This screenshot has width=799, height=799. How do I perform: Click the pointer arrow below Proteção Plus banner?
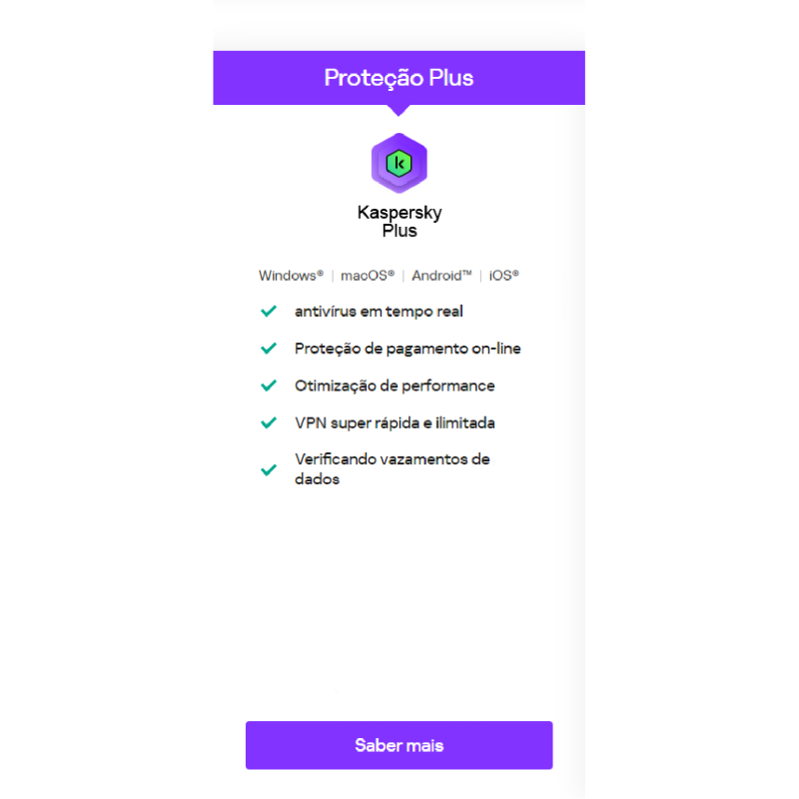[x=399, y=110]
